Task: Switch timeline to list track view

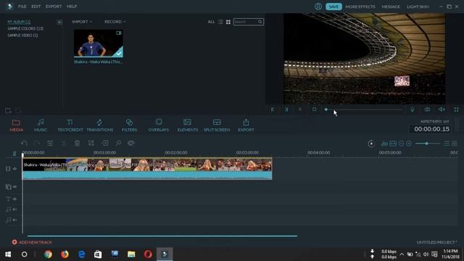Action: pos(447,144)
